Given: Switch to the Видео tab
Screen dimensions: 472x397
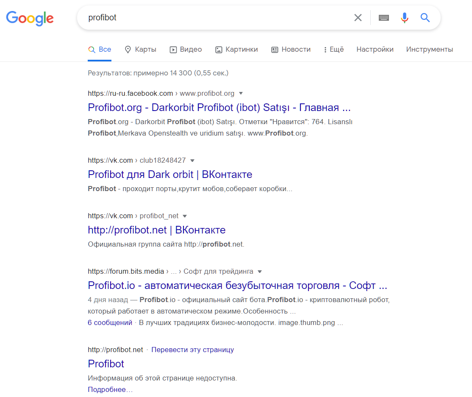Looking at the screenshot, I should coord(186,50).
